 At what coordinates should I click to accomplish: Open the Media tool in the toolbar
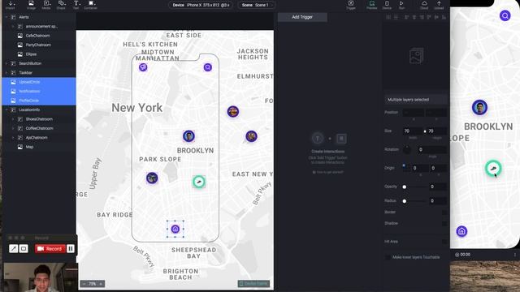coord(46,5)
